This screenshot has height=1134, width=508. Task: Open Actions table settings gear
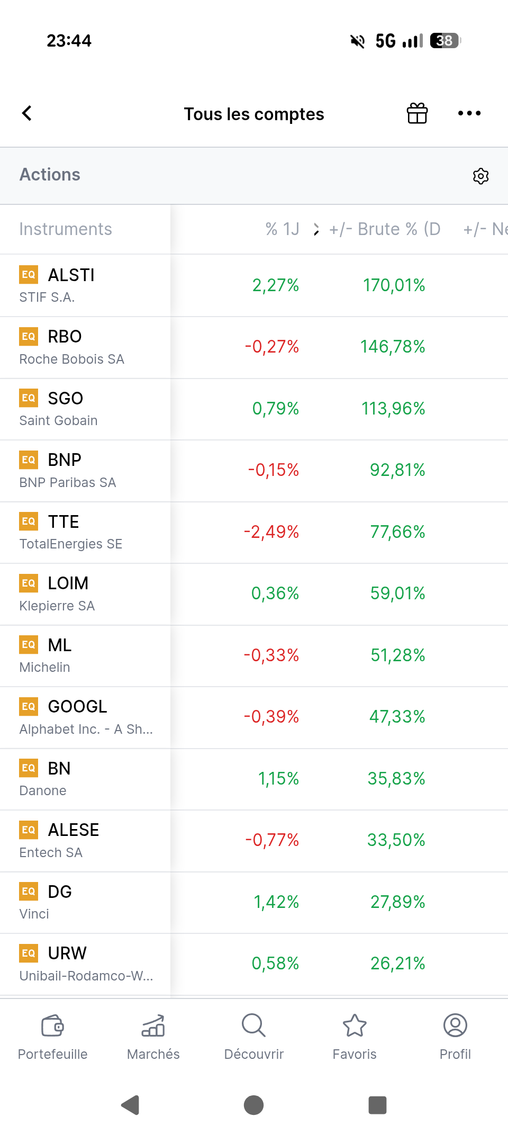click(x=480, y=176)
